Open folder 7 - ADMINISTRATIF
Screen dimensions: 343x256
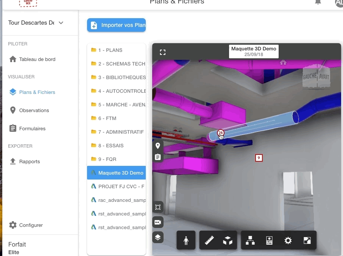tap(116, 132)
